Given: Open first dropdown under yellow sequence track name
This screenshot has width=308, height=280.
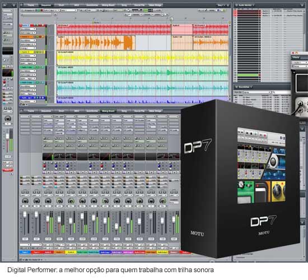Looking at the screenshot, I should point(28,55).
